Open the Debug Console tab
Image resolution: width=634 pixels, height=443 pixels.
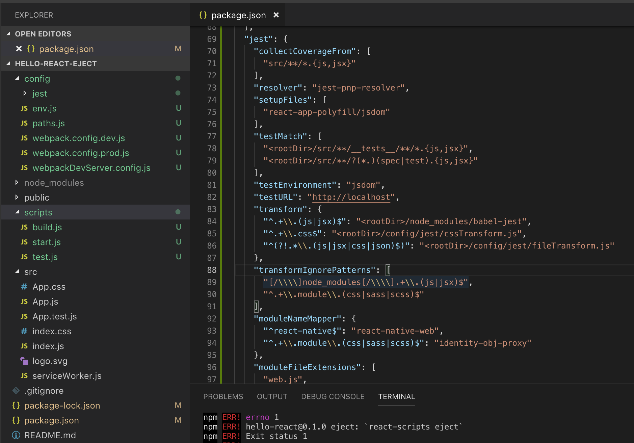(333, 397)
